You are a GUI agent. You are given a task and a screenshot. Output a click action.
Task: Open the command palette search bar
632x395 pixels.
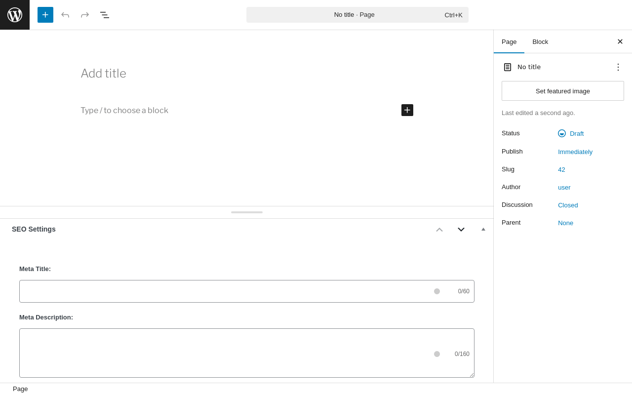coord(357,15)
